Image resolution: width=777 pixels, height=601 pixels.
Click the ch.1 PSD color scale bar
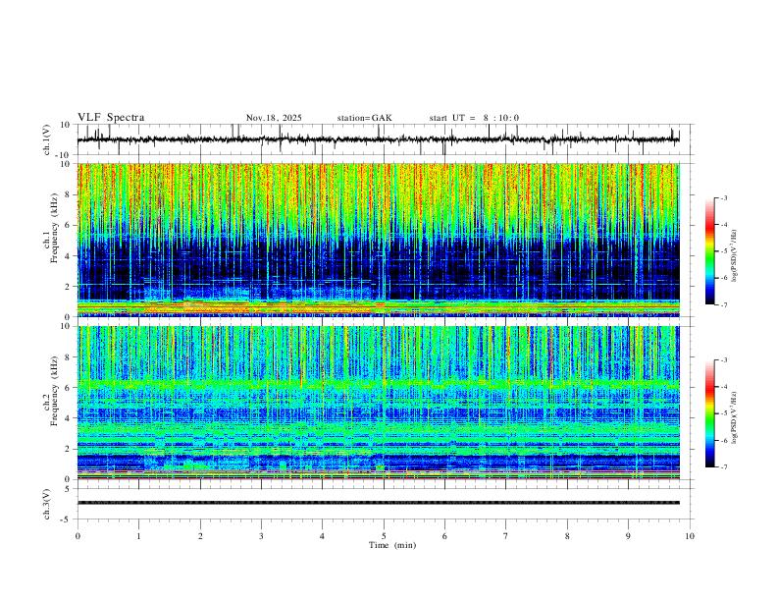[709, 251]
